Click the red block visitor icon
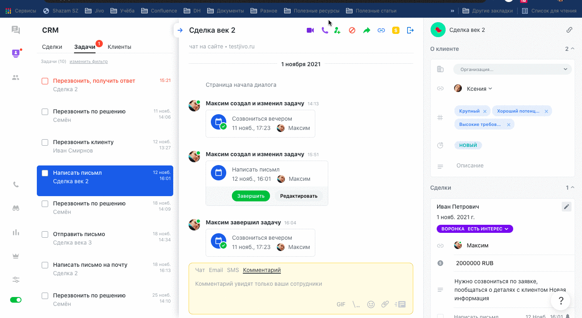Viewport: 582px width, 318px height. (x=352, y=30)
